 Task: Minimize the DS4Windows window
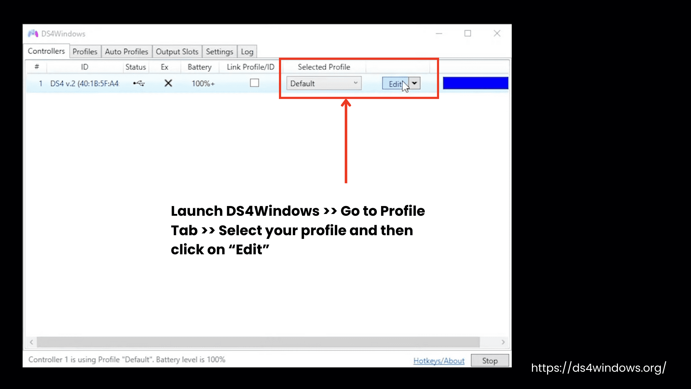pyautogui.click(x=439, y=33)
